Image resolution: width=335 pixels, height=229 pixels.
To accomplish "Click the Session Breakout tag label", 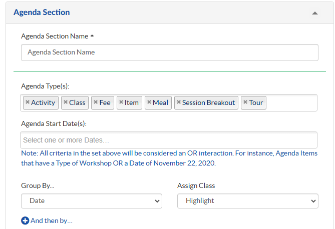I will pyautogui.click(x=208, y=102).
